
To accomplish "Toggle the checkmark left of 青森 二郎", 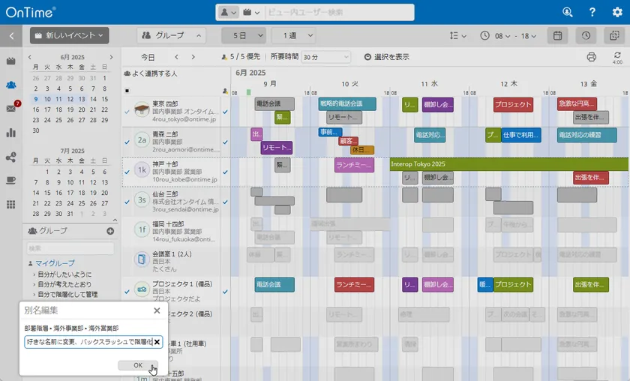I will [127, 140].
